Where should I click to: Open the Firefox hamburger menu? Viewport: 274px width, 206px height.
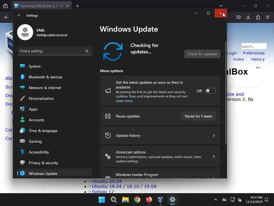268,17
